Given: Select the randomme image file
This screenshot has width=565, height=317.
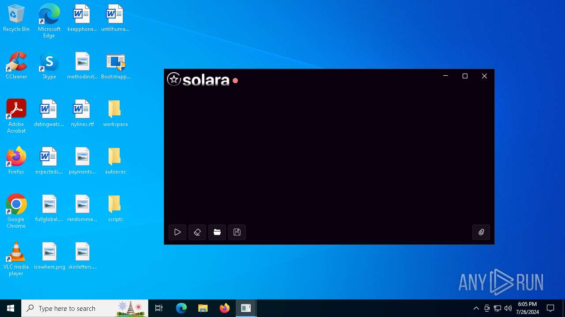Looking at the screenshot, I should click(82, 209).
